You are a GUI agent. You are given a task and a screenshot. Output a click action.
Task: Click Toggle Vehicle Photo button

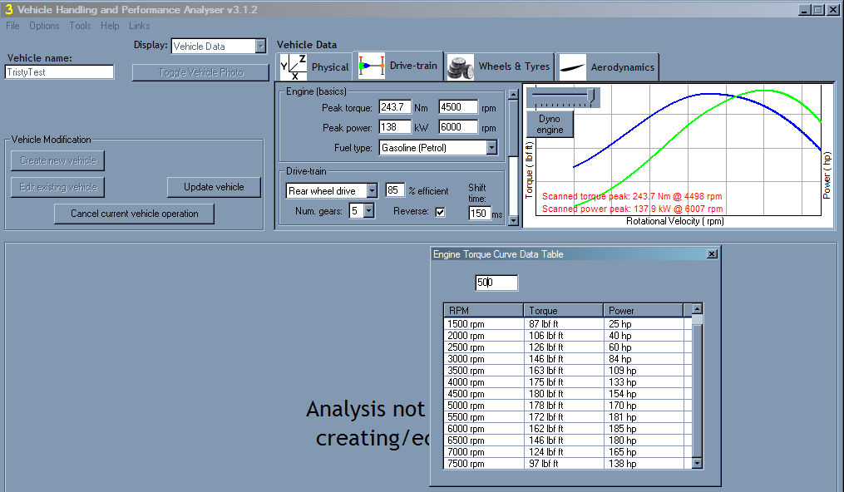[x=200, y=72]
